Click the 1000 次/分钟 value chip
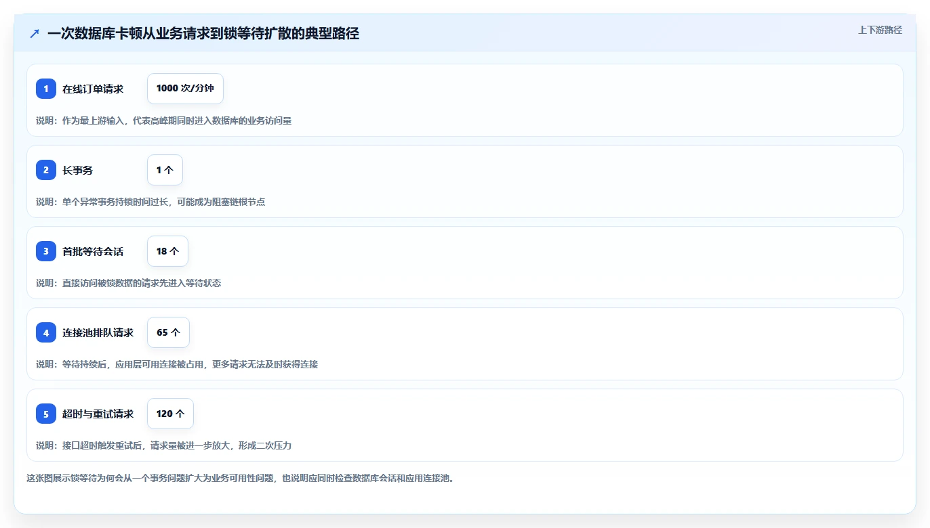 pyautogui.click(x=185, y=89)
